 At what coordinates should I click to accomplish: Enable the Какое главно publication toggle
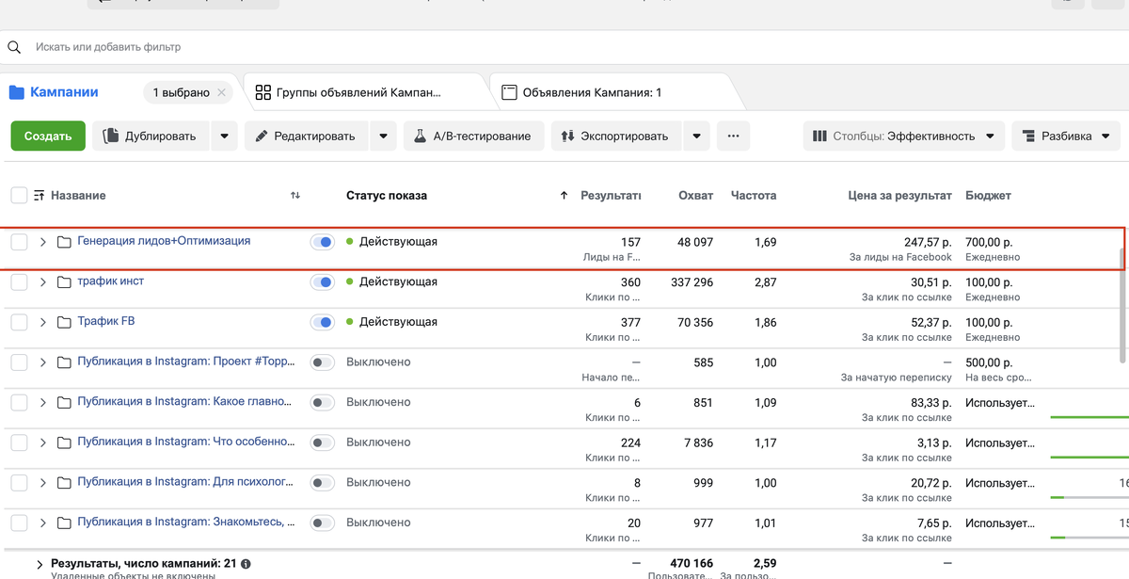(x=322, y=403)
